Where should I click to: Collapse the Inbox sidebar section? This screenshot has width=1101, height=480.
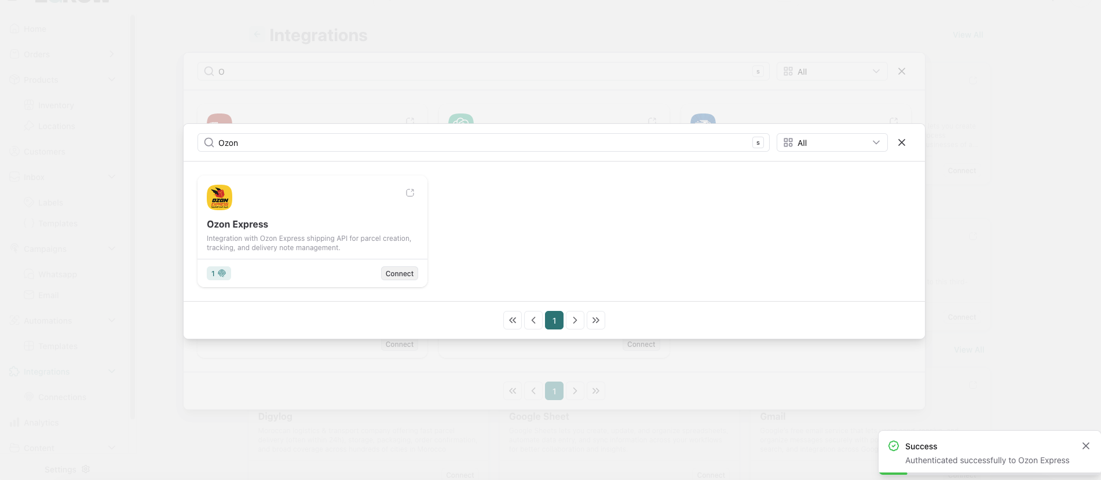(x=112, y=177)
